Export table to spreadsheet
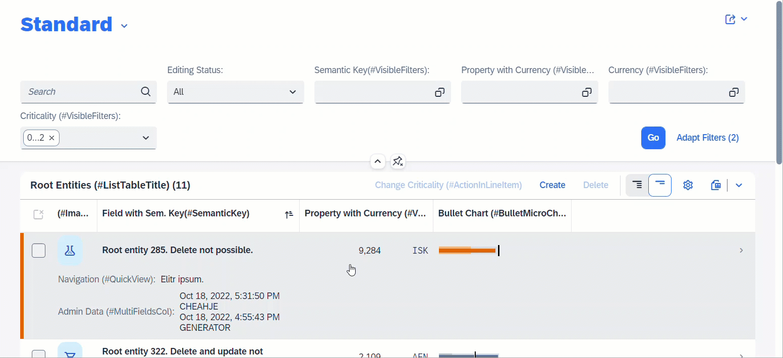783x358 pixels. (x=715, y=185)
